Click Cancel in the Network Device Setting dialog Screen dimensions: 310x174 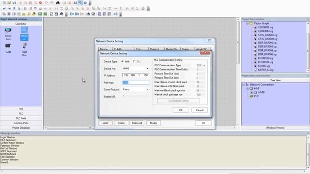coord(200,110)
